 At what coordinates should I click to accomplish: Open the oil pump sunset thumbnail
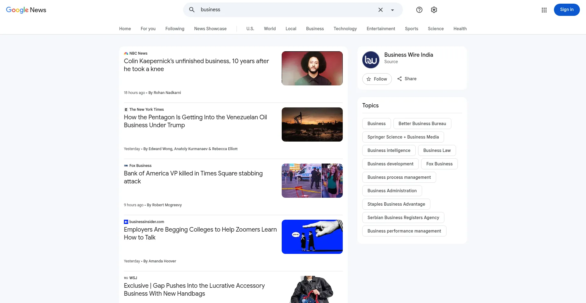[x=312, y=124]
